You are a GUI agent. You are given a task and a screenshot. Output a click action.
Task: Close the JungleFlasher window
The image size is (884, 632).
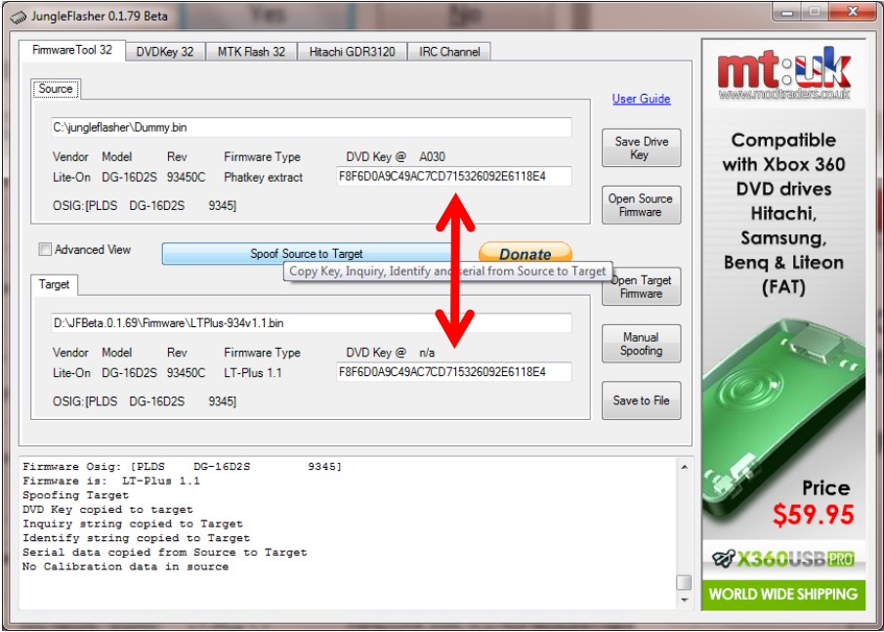pos(853,12)
